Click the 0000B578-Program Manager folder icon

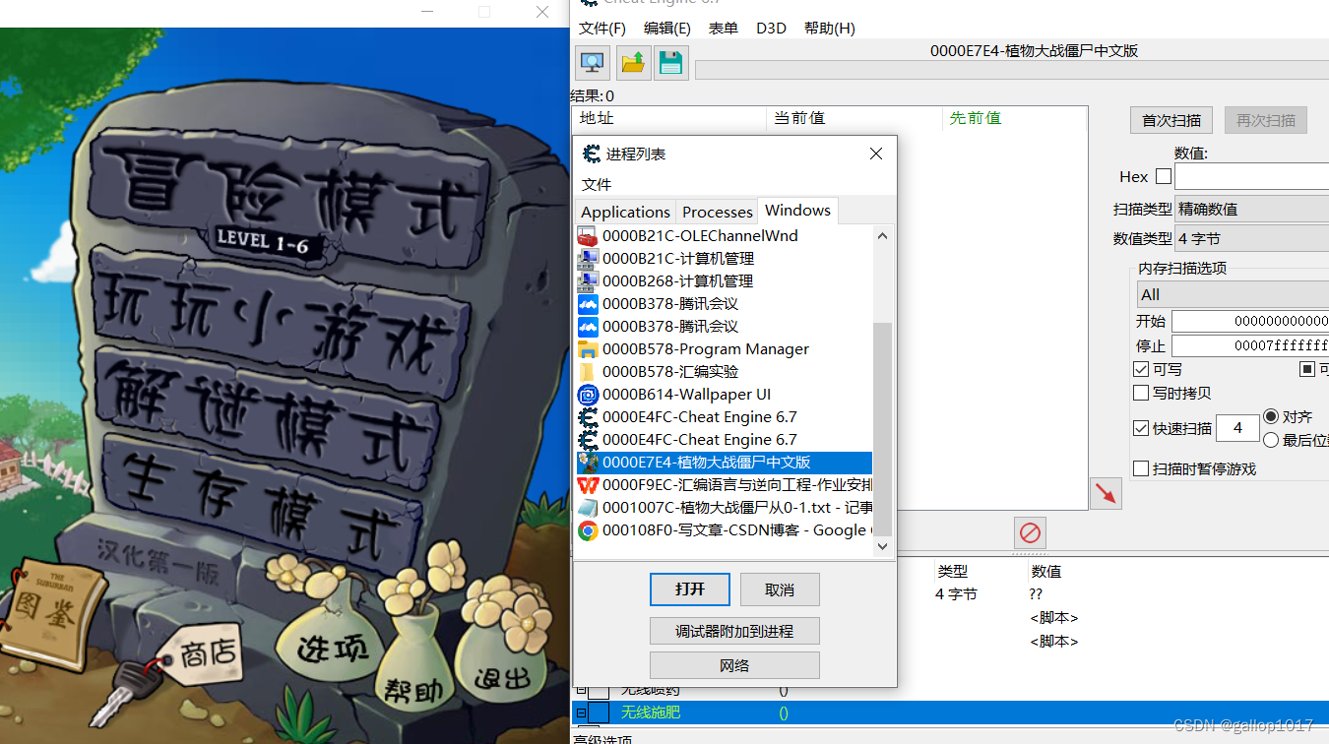588,349
